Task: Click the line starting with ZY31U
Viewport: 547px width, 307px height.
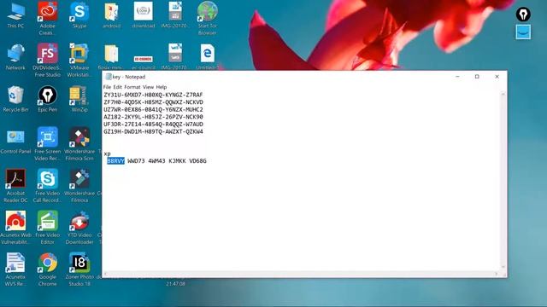Action: tap(153, 95)
